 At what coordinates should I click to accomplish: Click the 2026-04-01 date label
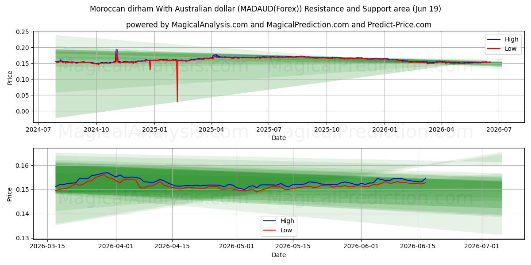click(x=116, y=246)
